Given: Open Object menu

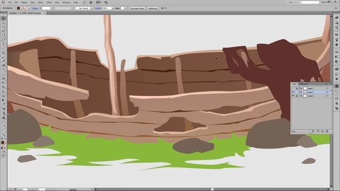Looking at the screenshot, I should tap(24, 2).
